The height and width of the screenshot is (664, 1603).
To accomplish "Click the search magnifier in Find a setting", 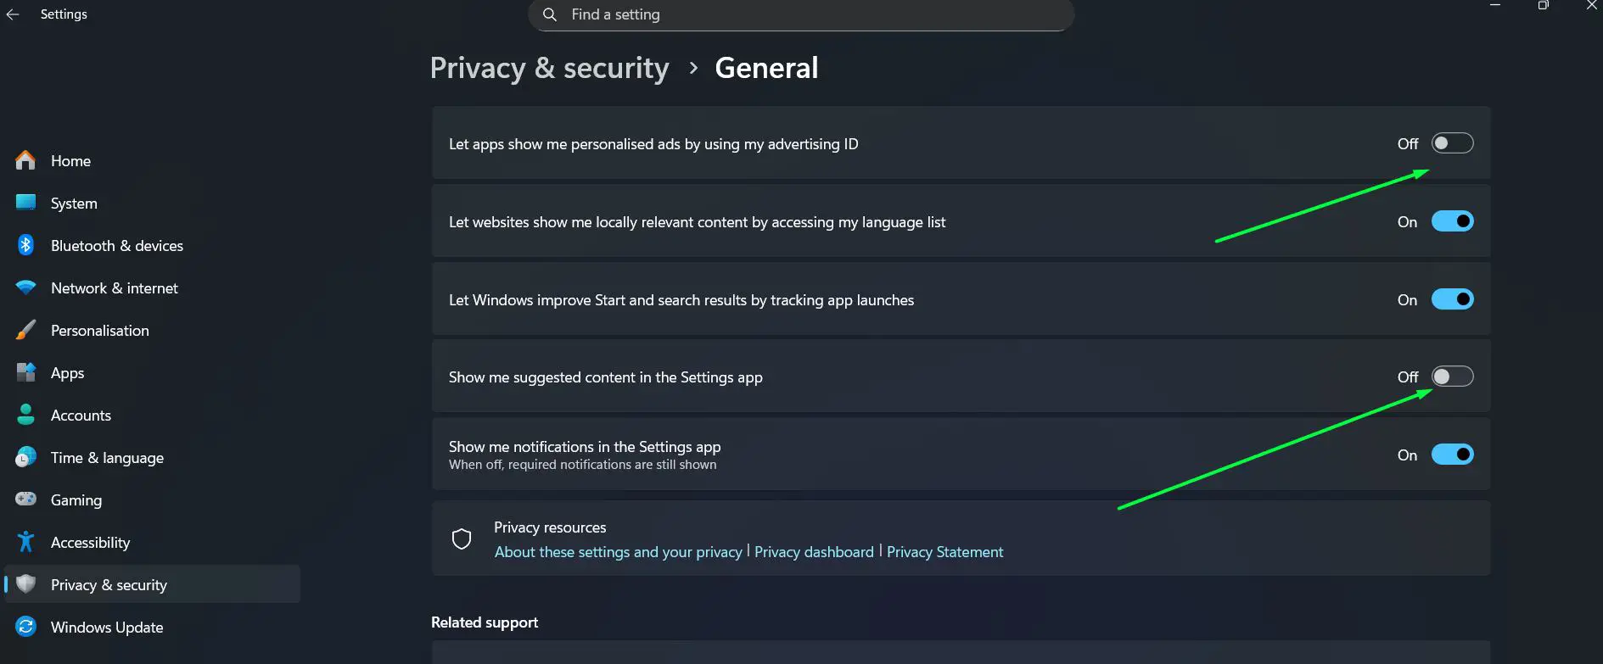I will (549, 14).
